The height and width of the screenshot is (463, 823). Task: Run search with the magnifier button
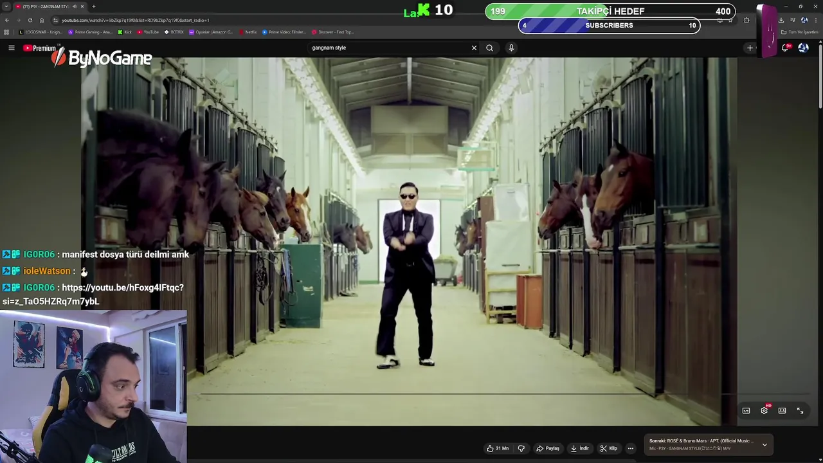[489, 48]
